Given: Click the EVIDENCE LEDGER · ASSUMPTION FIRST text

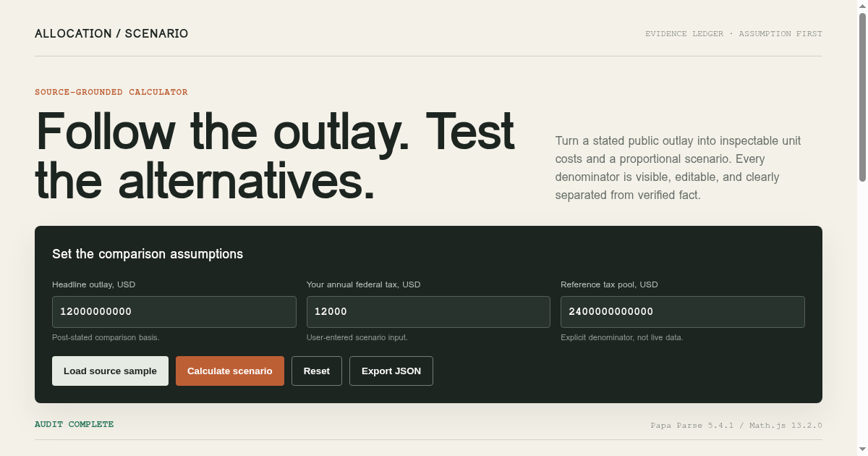Looking at the screenshot, I should click(733, 34).
